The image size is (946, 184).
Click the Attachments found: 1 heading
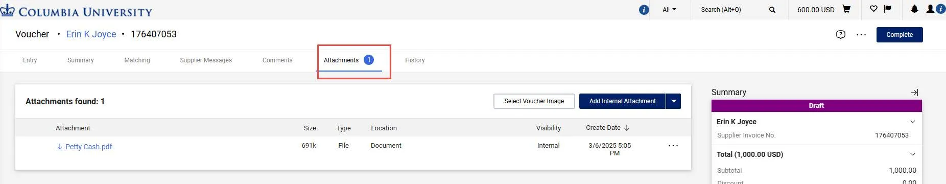tap(65, 102)
